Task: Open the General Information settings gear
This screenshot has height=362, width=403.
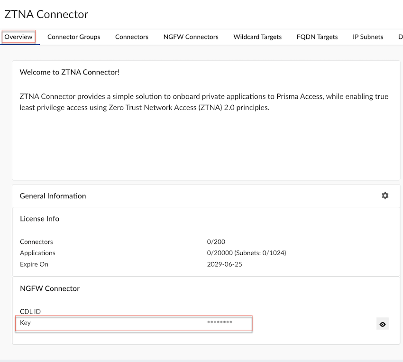Action: (385, 196)
